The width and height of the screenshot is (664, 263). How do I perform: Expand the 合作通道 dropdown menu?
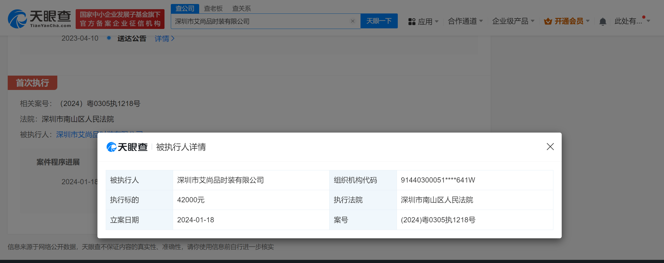pyautogui.click(x=465, y=21)
